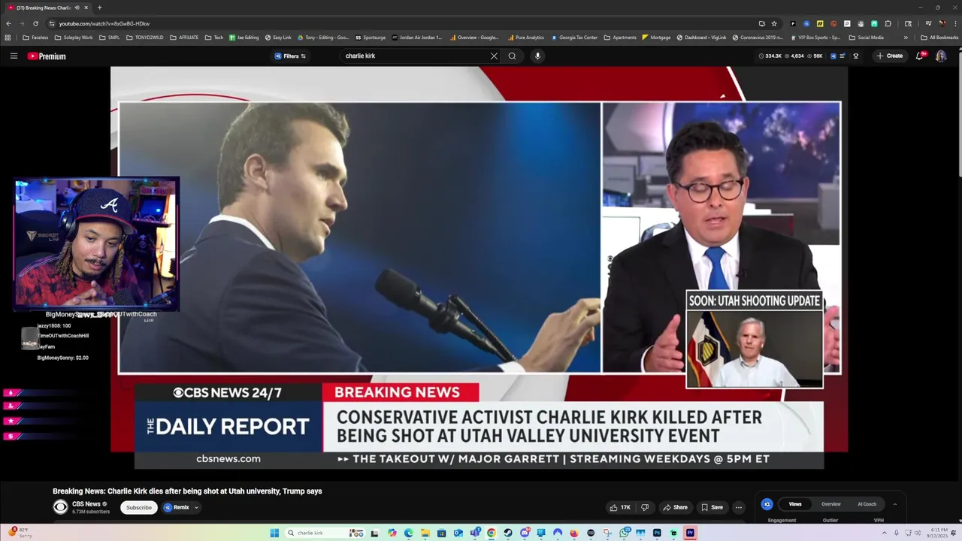The image size is (962, 541).
Task: Go to YouTube Premium home logo
Action: click(47, 56)
